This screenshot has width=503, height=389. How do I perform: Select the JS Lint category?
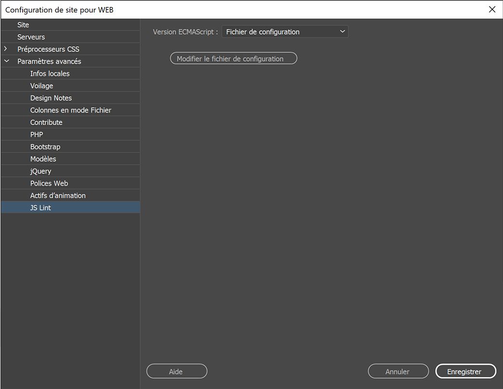(x=40, y=207)
